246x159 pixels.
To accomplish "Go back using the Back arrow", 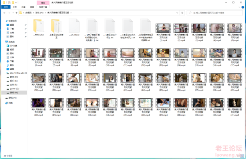I will (x=5, y=13).
